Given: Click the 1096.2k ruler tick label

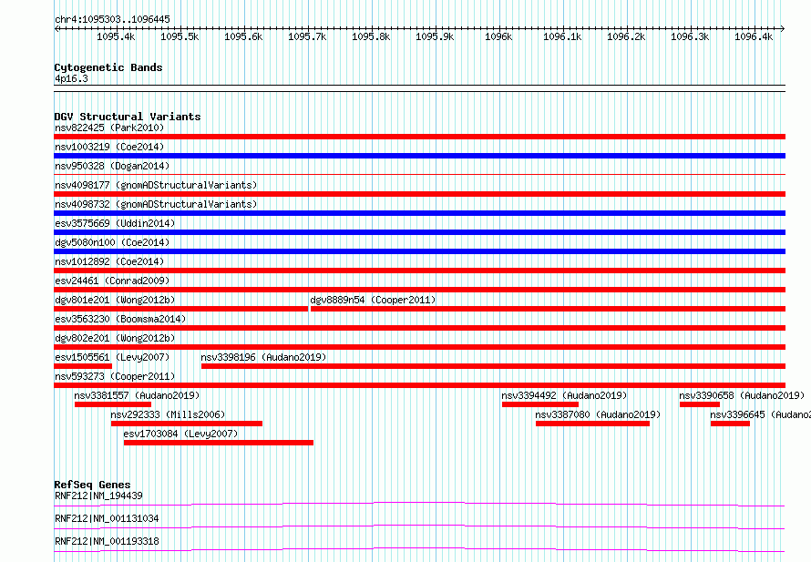Looking at the screenshot, I should 626,36.
